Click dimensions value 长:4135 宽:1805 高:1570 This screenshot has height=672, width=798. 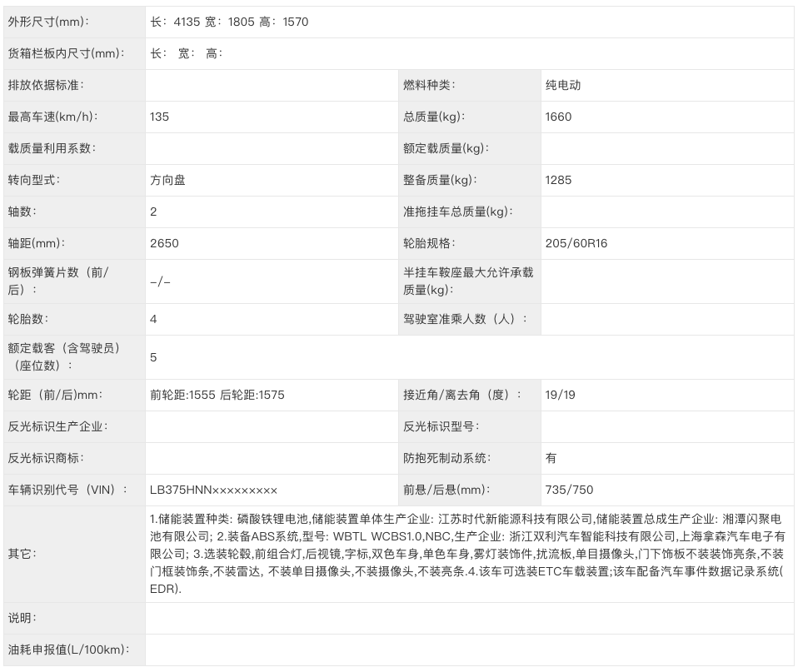pyautogui.click(x=229, y=22)
